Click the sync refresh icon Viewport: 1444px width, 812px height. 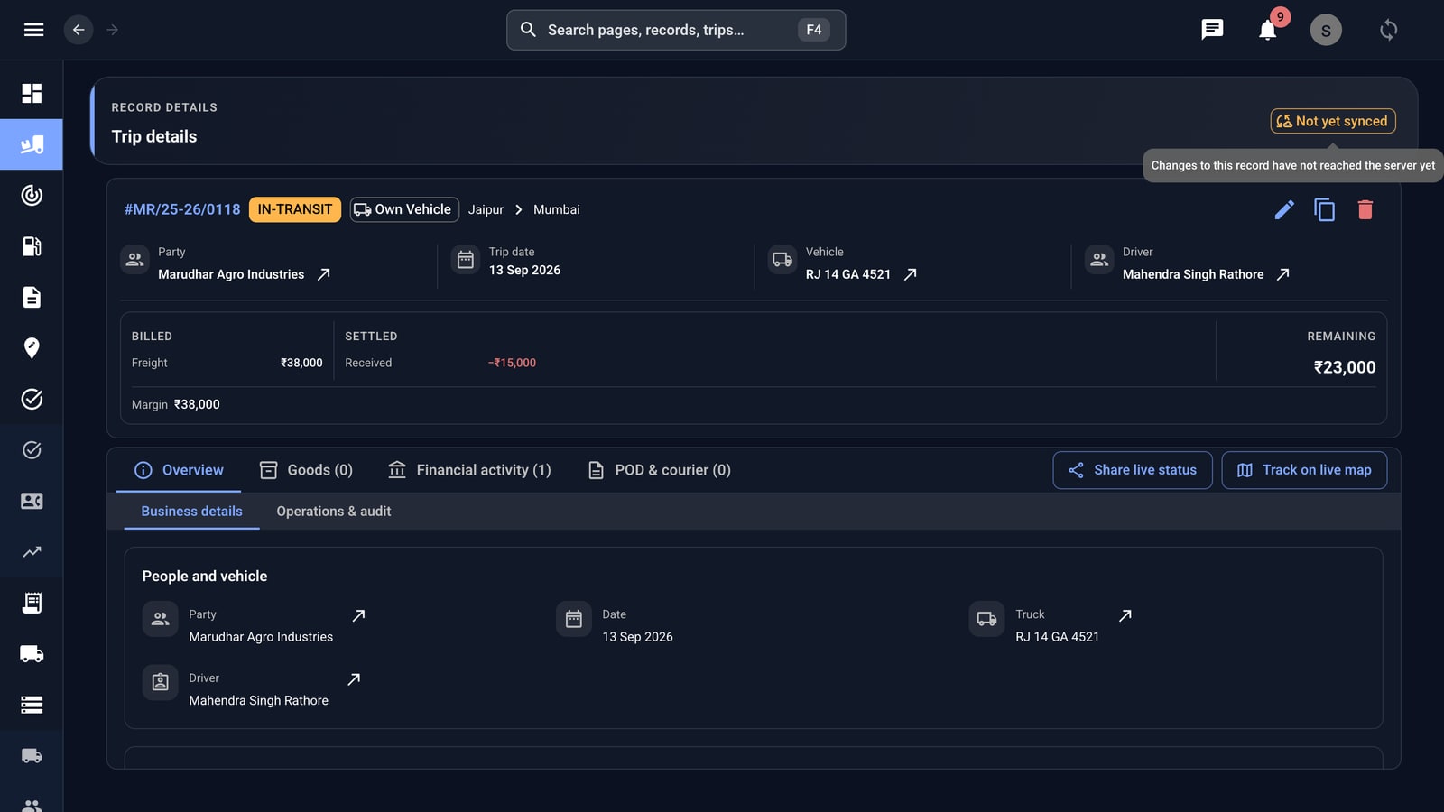click(1389, 30)
